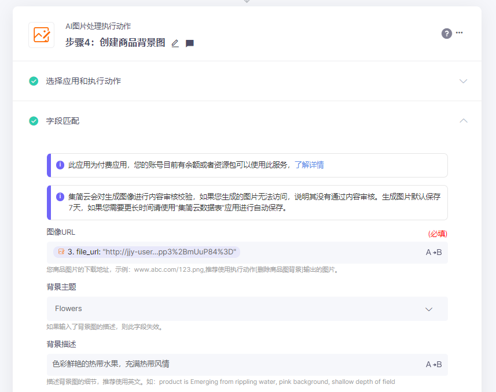Click the AI图片处理执行动作 label
The height and width of the screenshot is (392, 496).
(x=98, y=26)
